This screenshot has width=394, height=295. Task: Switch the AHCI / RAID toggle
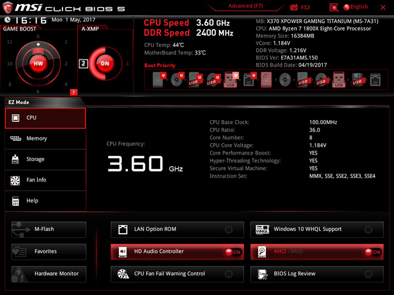317,252
